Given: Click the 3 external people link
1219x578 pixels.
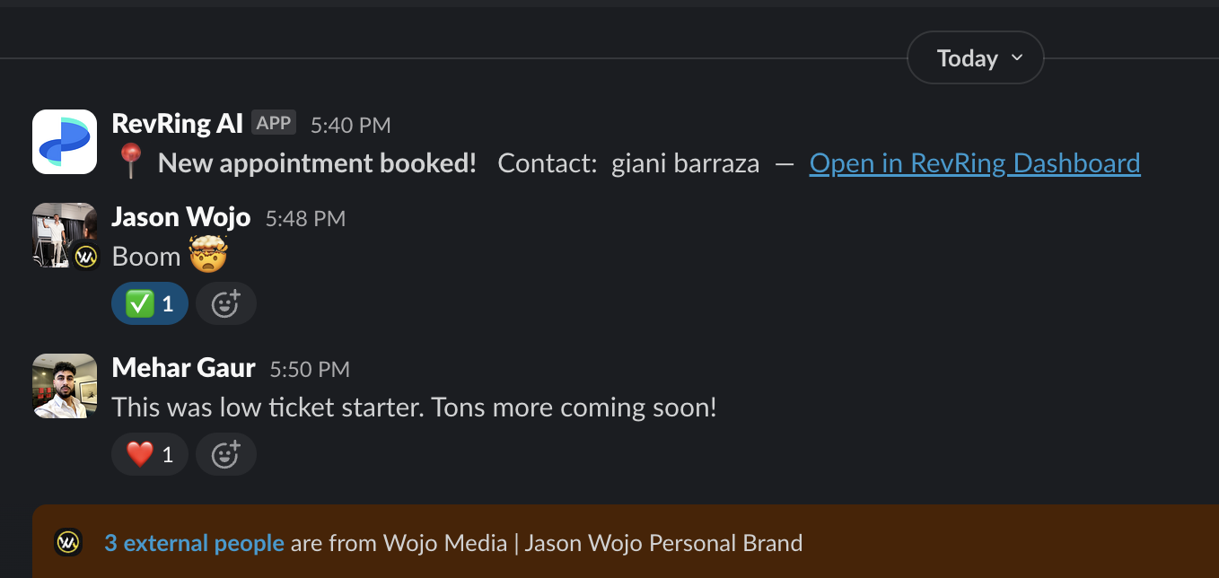Looking at the screenshot, I should [x=194, y=542].
